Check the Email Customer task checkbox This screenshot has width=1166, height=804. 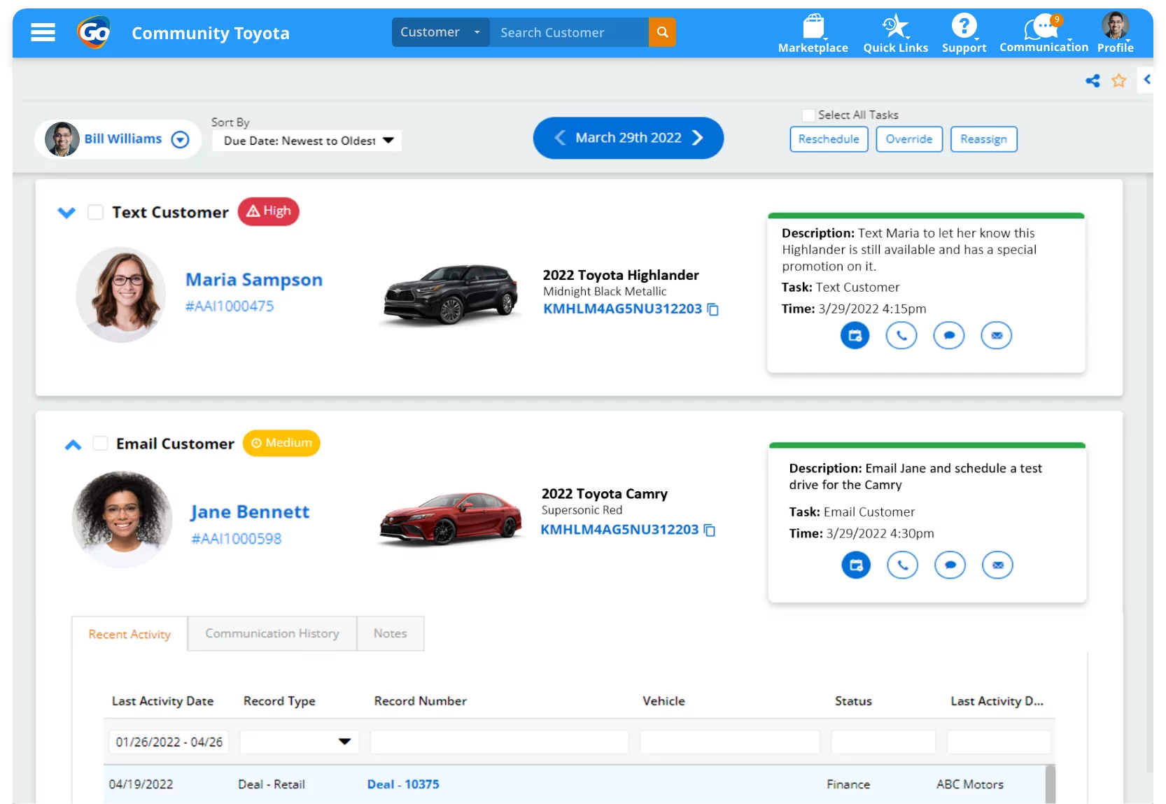[100, 443]
